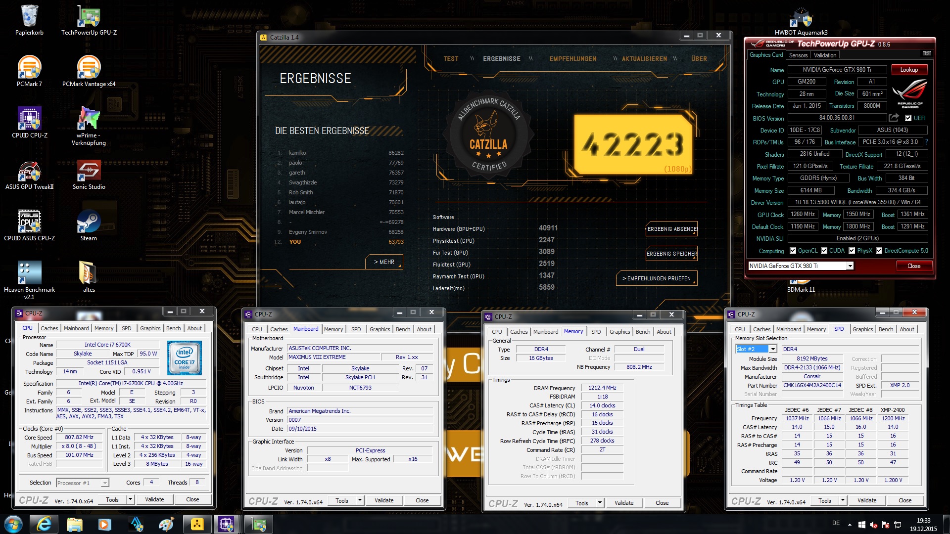Select CPU-Z taskbar button
Viewport: 950px width, 534px height.
(227, 524)
